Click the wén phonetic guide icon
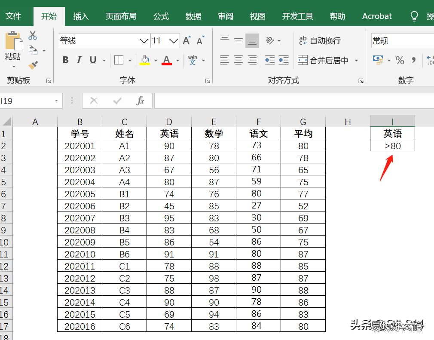Viewport: 434px width, 340px height. (x=193, y=60)
